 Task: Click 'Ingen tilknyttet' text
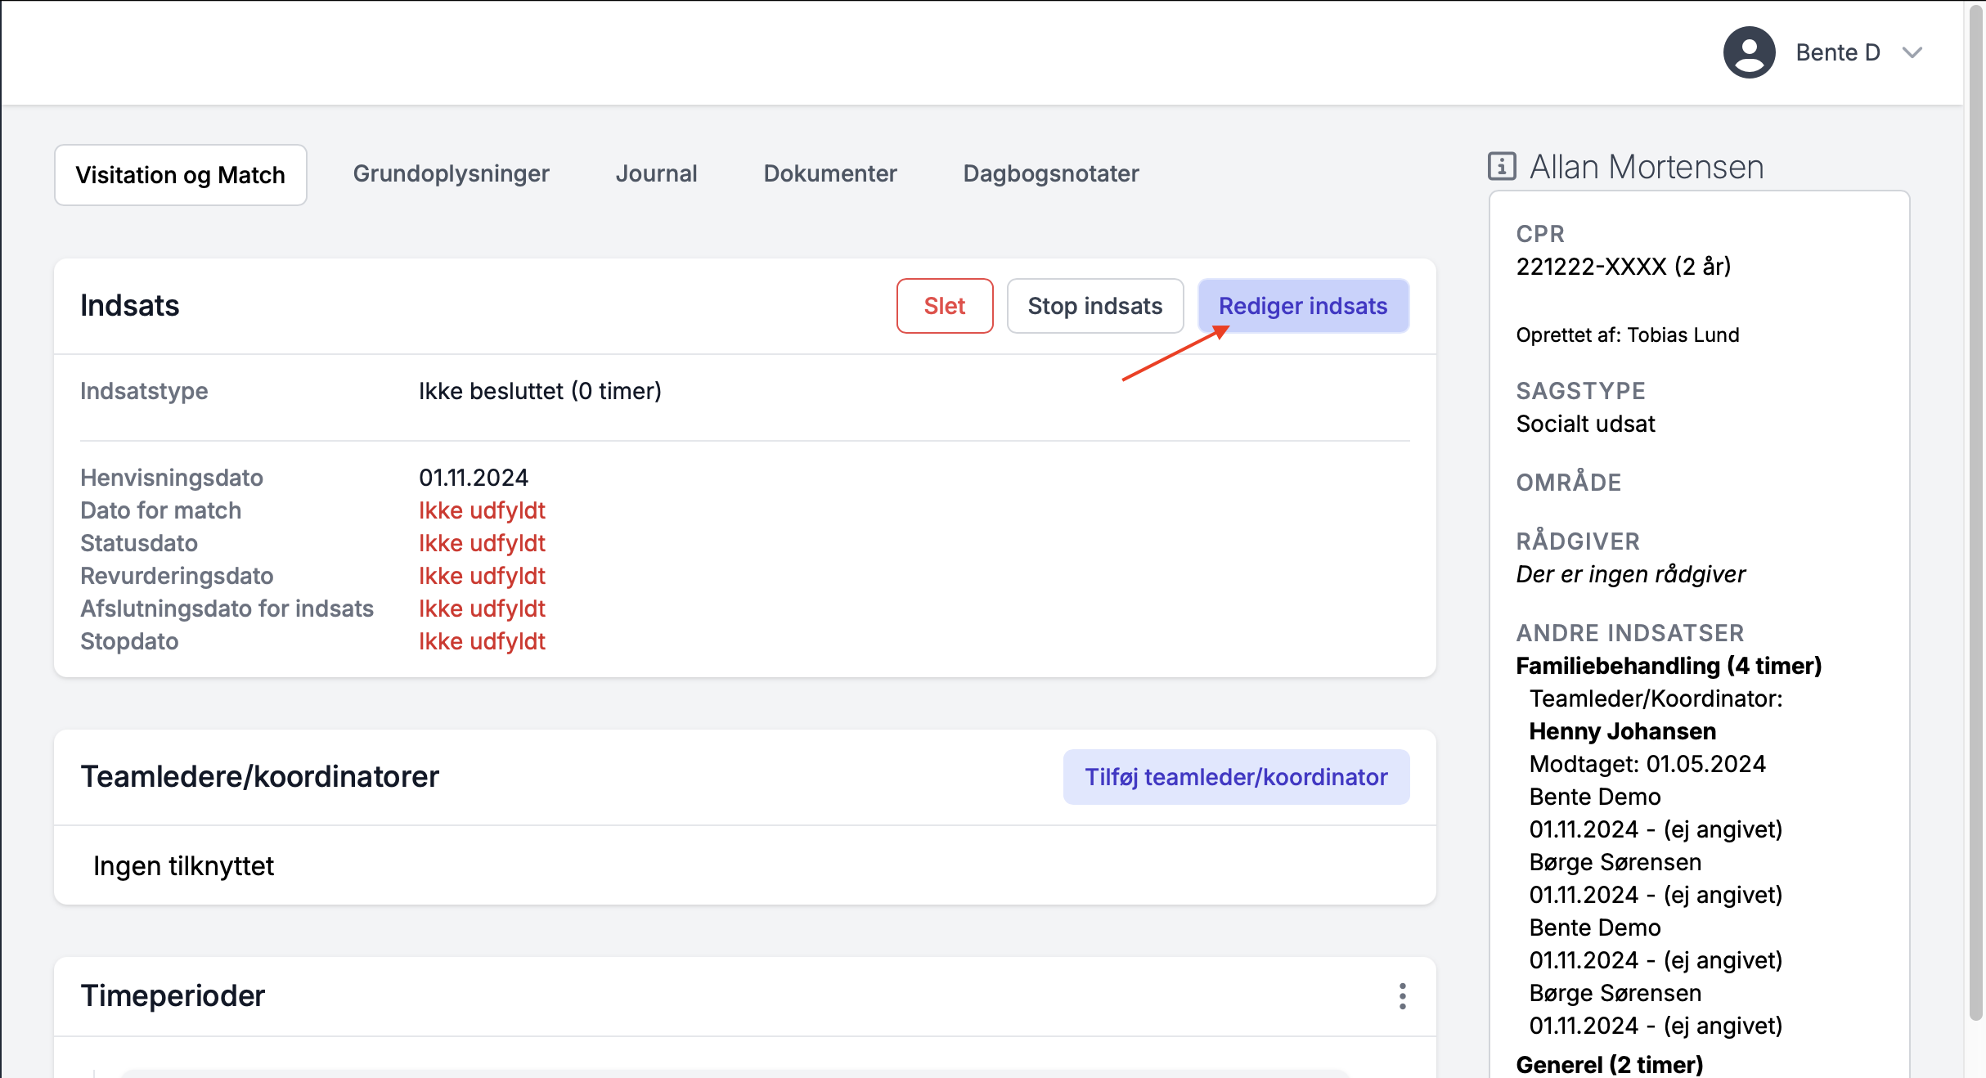(183, 866)
